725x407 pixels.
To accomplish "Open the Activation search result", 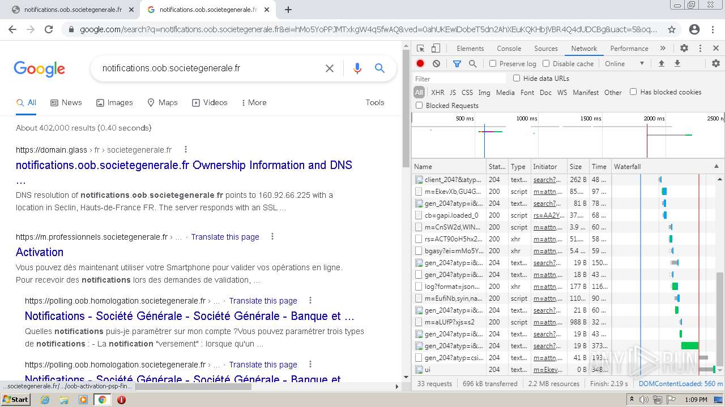I will (x=40, y=252).
